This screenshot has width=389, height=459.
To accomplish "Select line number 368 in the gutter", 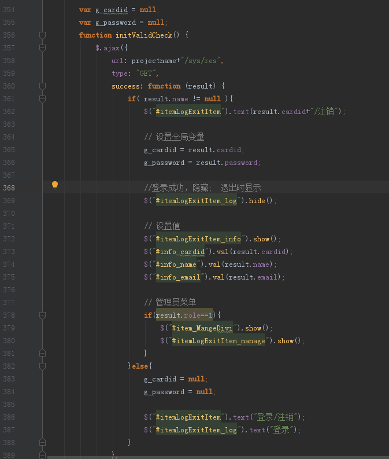I will (9, 188).
